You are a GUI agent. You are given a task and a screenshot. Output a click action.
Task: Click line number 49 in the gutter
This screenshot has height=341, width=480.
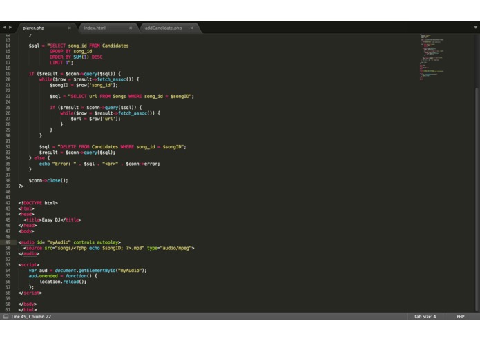(x=8, y=242)
